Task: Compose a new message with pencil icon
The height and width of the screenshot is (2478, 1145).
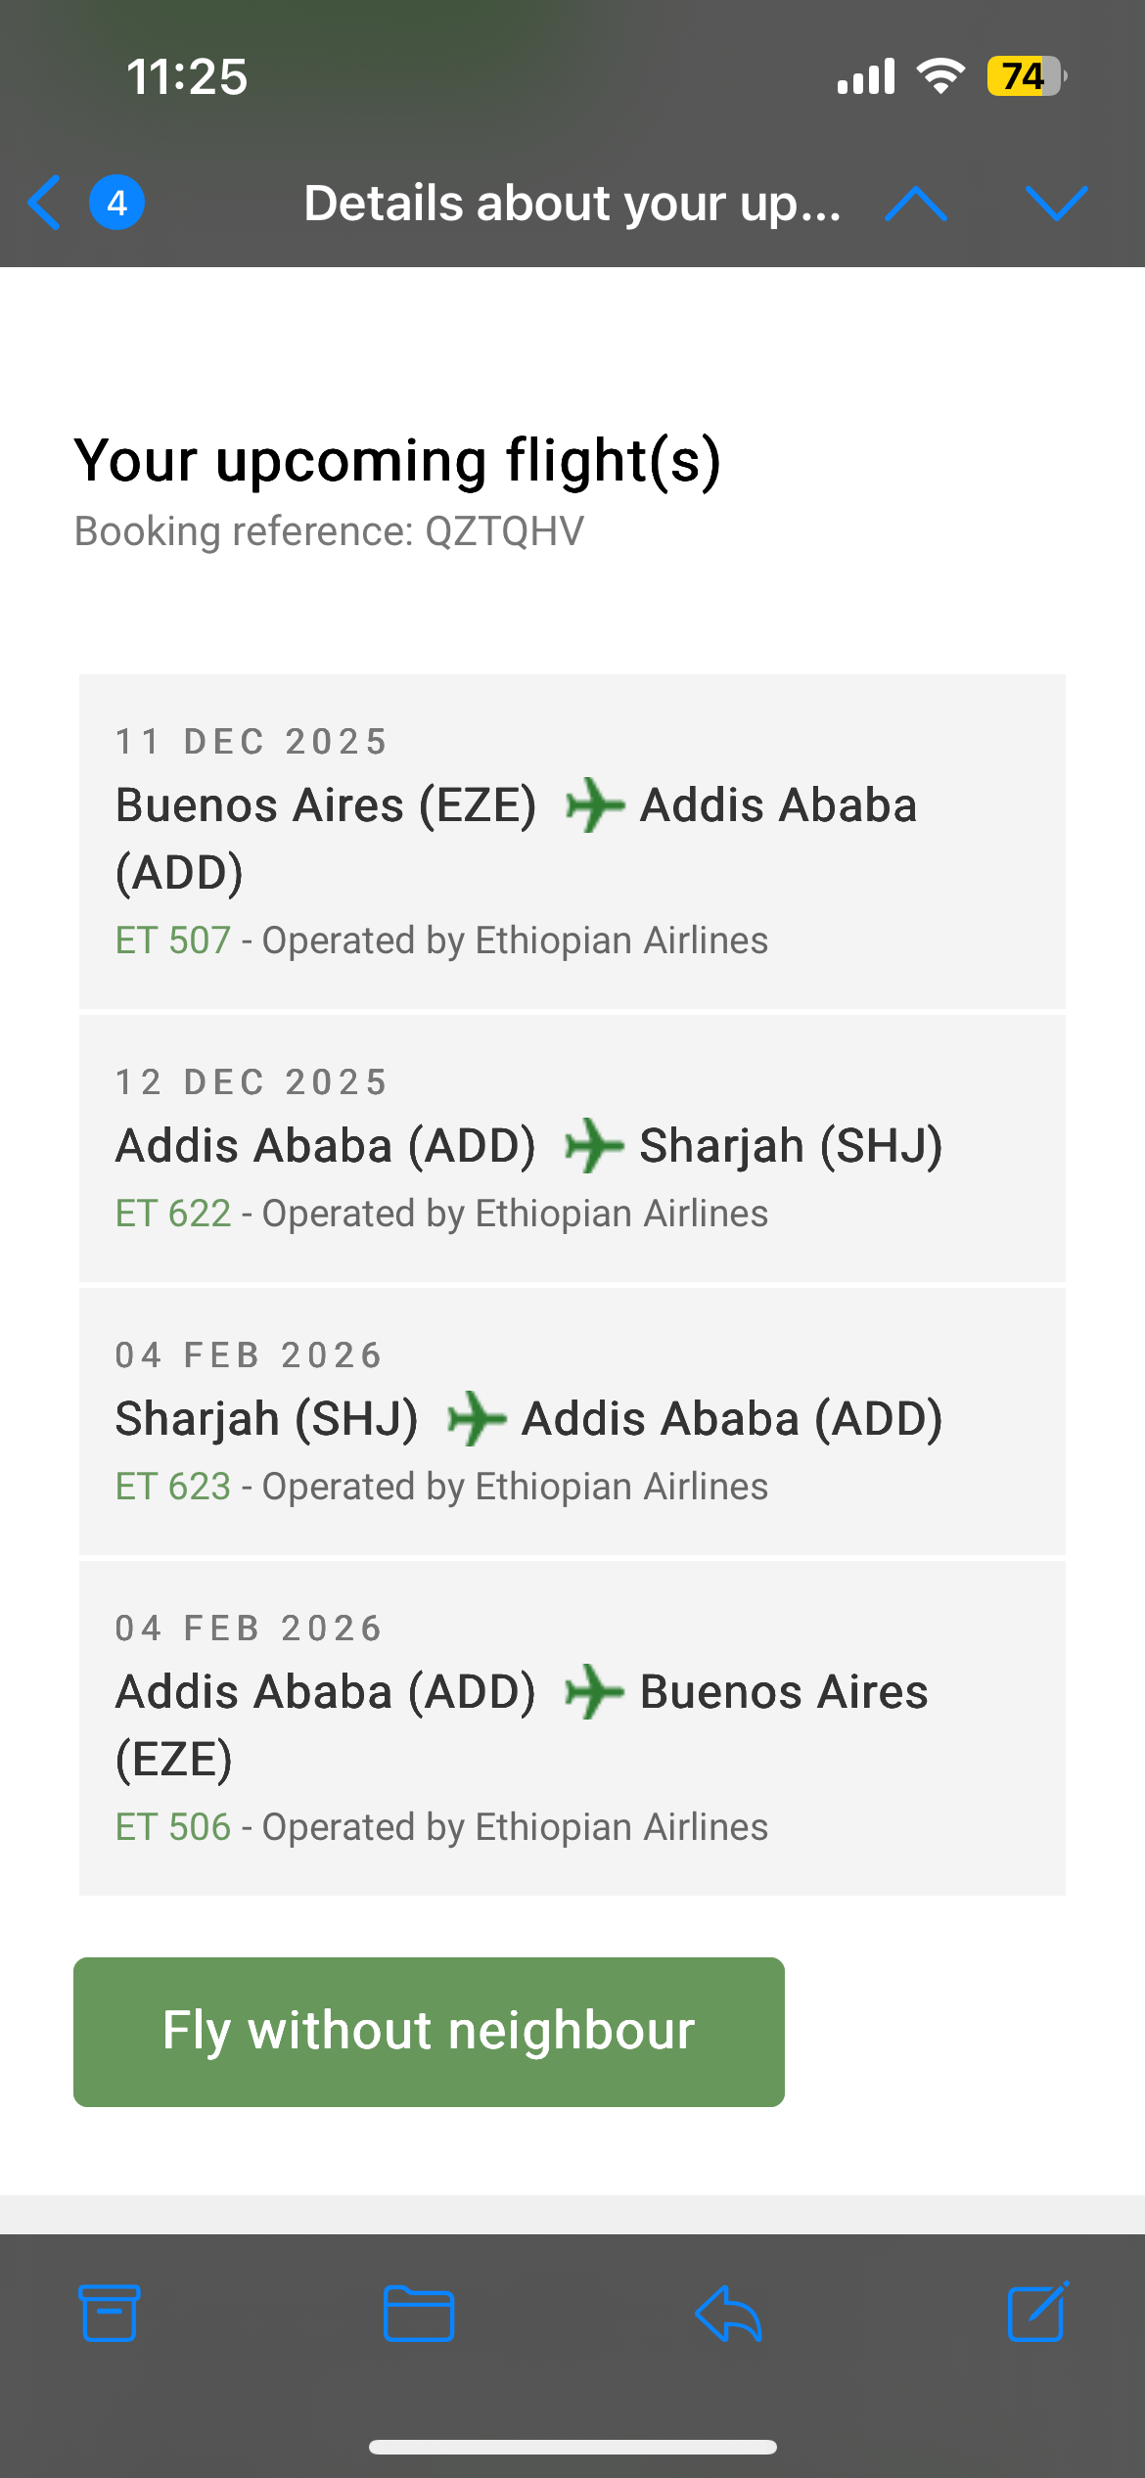Action: 1037,2314
